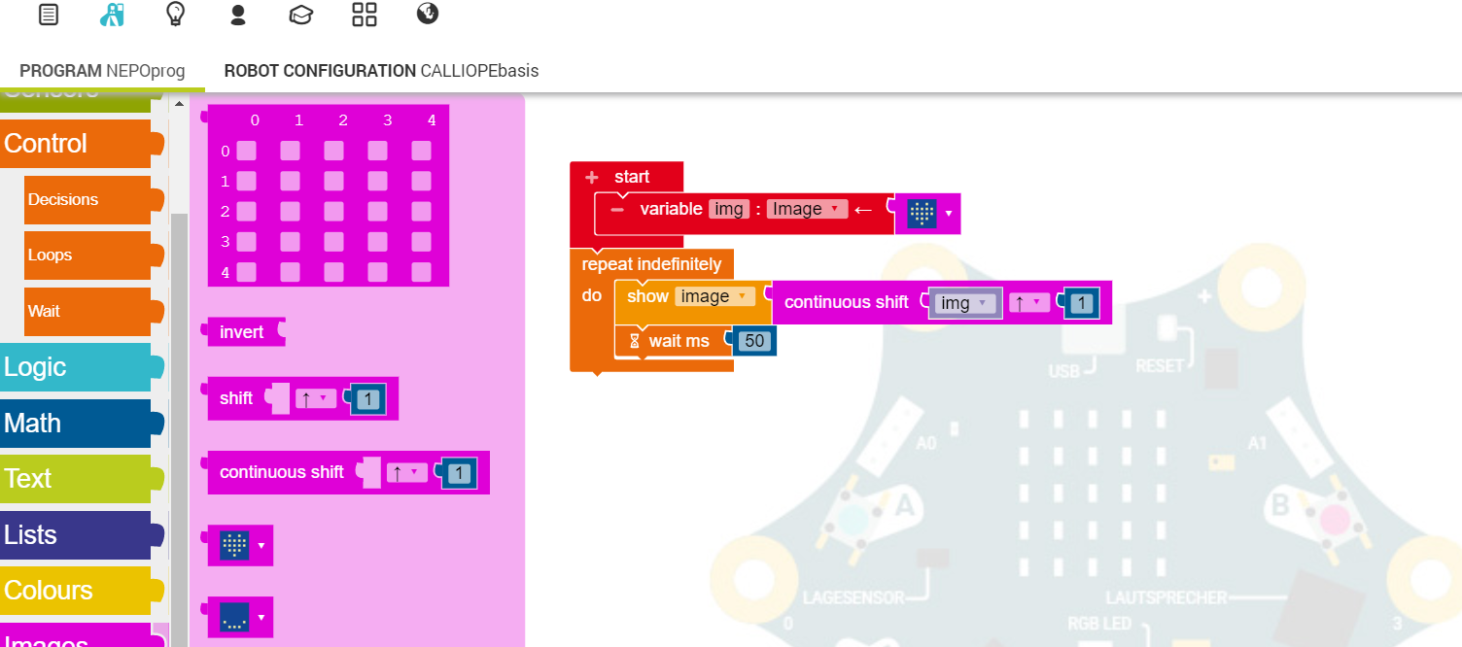The height and width of the screenshot is (647, 1462).
Task: Click the hourglass icon on wait ms block
Action: click(x=634, y=341)
